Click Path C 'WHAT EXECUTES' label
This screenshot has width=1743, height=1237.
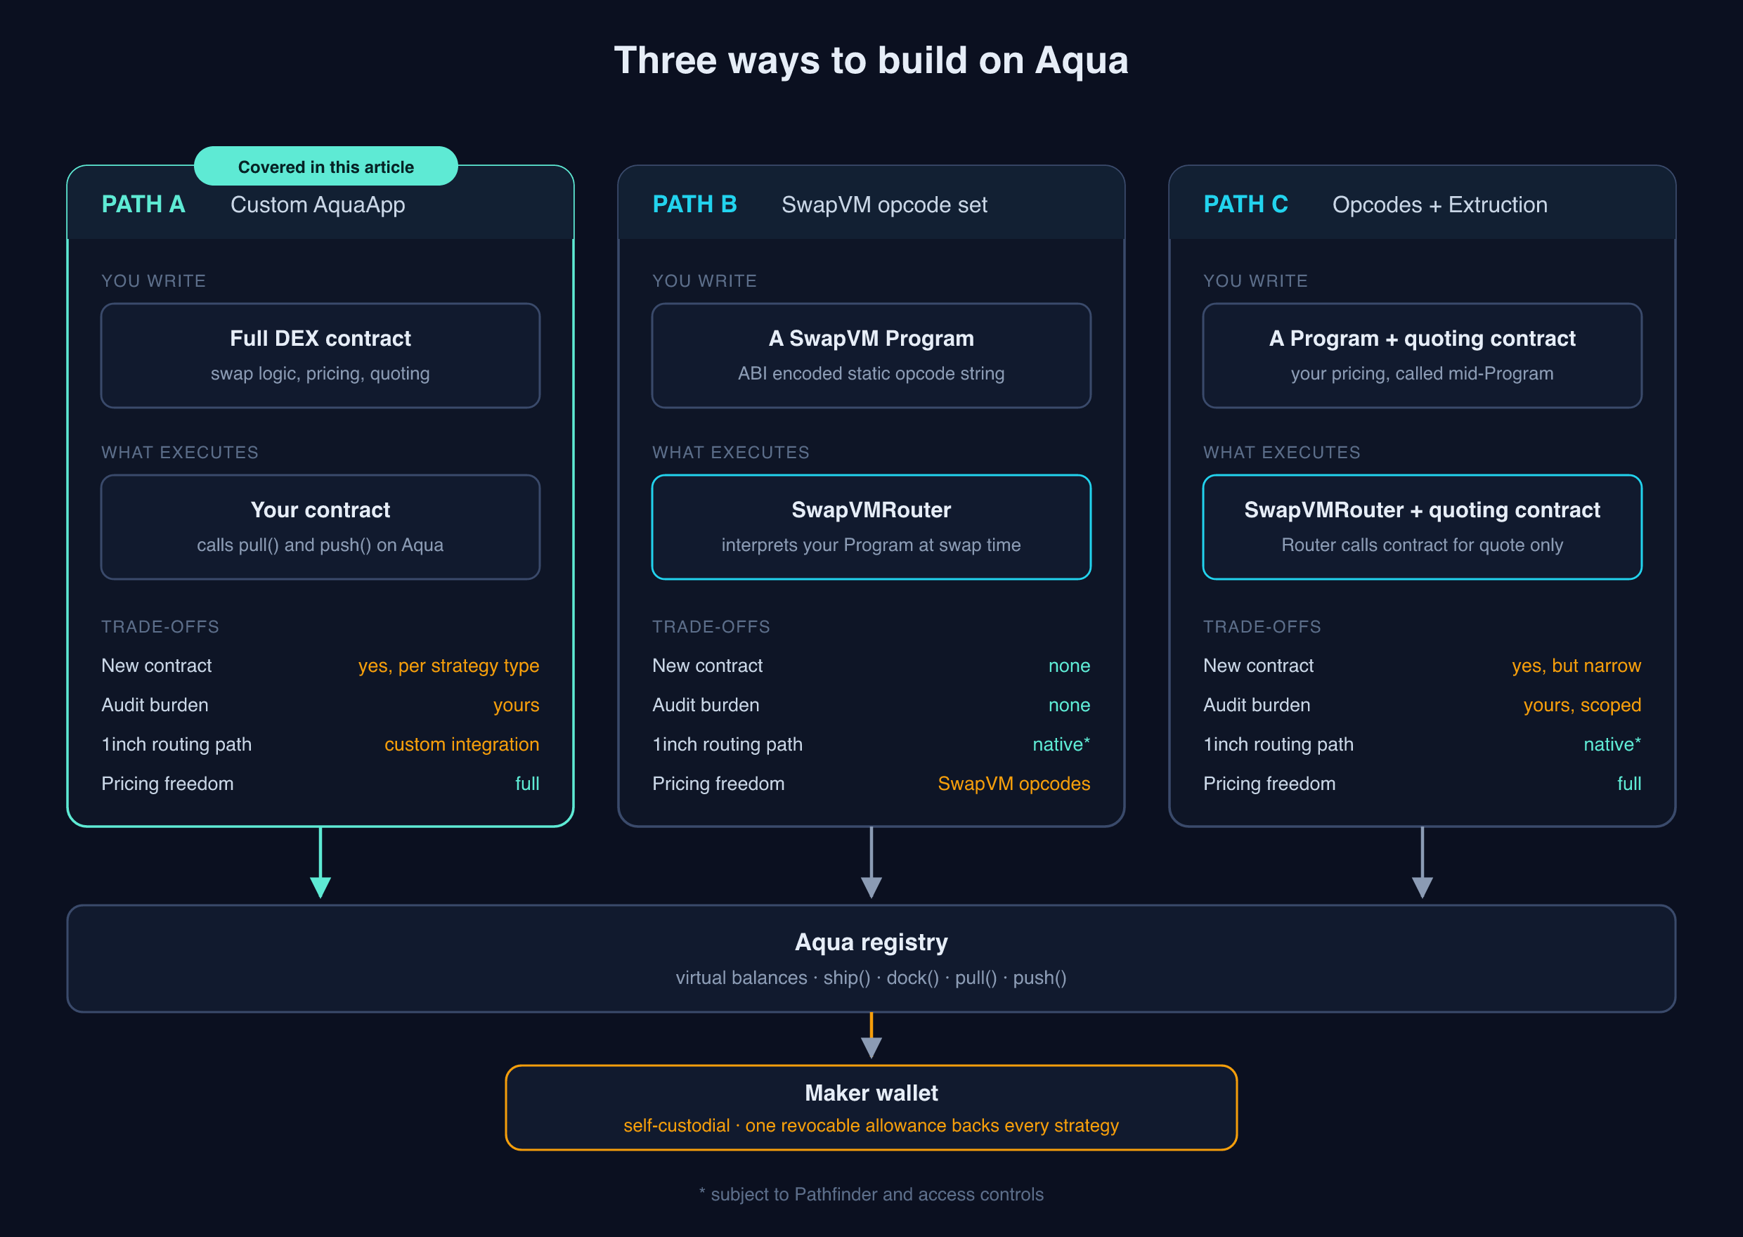coord(1281,453)
